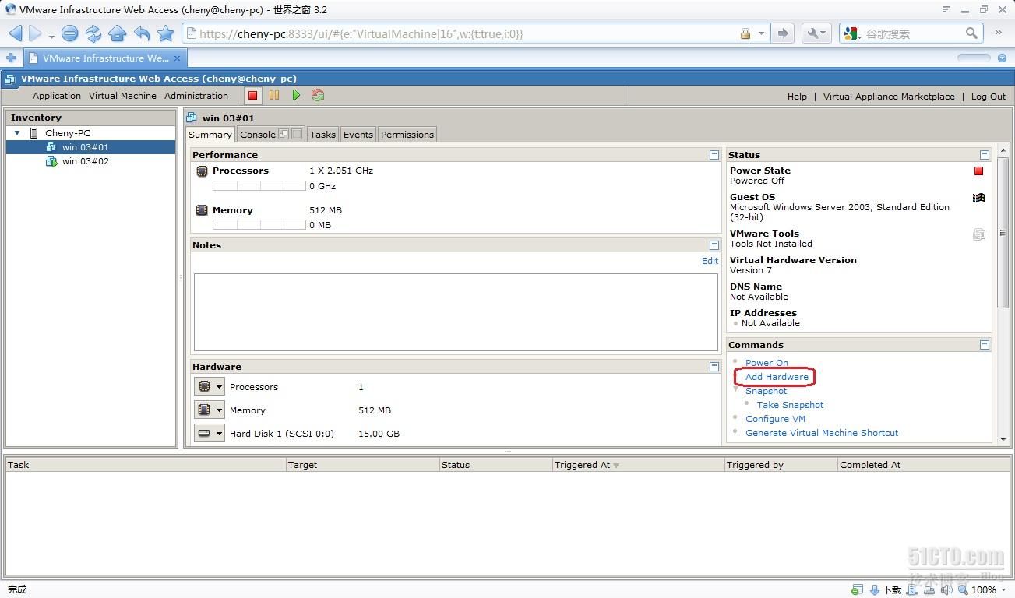Collapse the Snapshot commands group
The height and width of the screenshot is (598, 1015).
(x=736, y=389)
